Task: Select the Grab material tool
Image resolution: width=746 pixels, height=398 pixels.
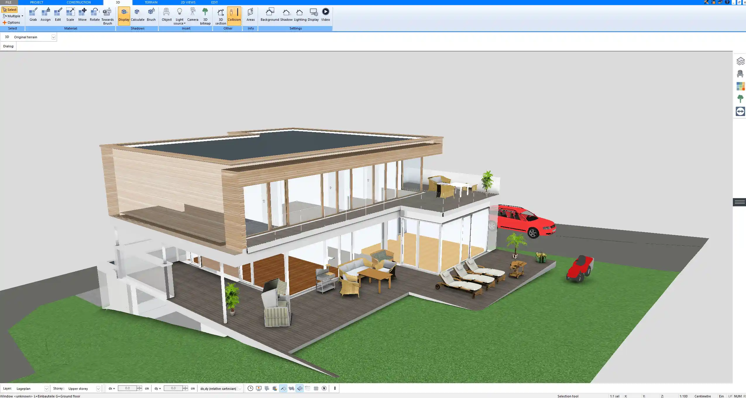Action: (x=33, y=15)
